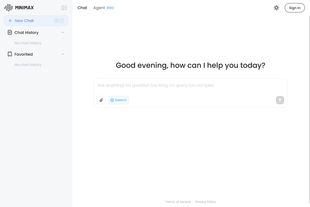Click the Command-K shortcut badge
The image size is (310, 207).
(59, 21)
